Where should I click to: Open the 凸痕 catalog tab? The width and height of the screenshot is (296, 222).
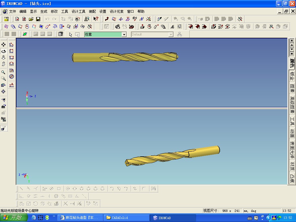pos(292,179)
